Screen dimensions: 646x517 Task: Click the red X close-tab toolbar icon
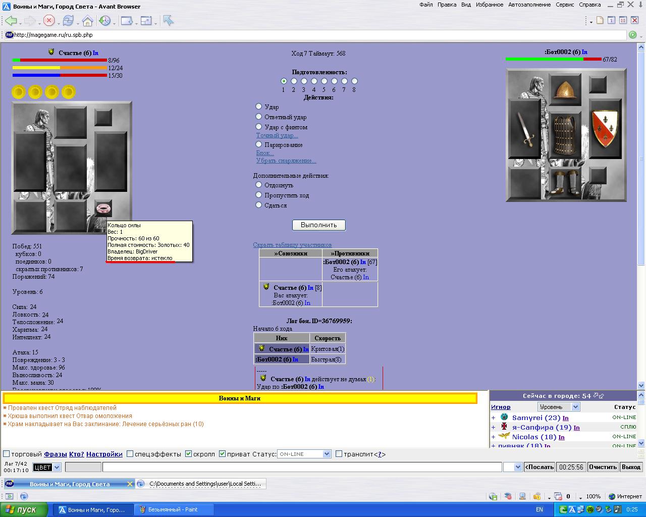point(634,20)
